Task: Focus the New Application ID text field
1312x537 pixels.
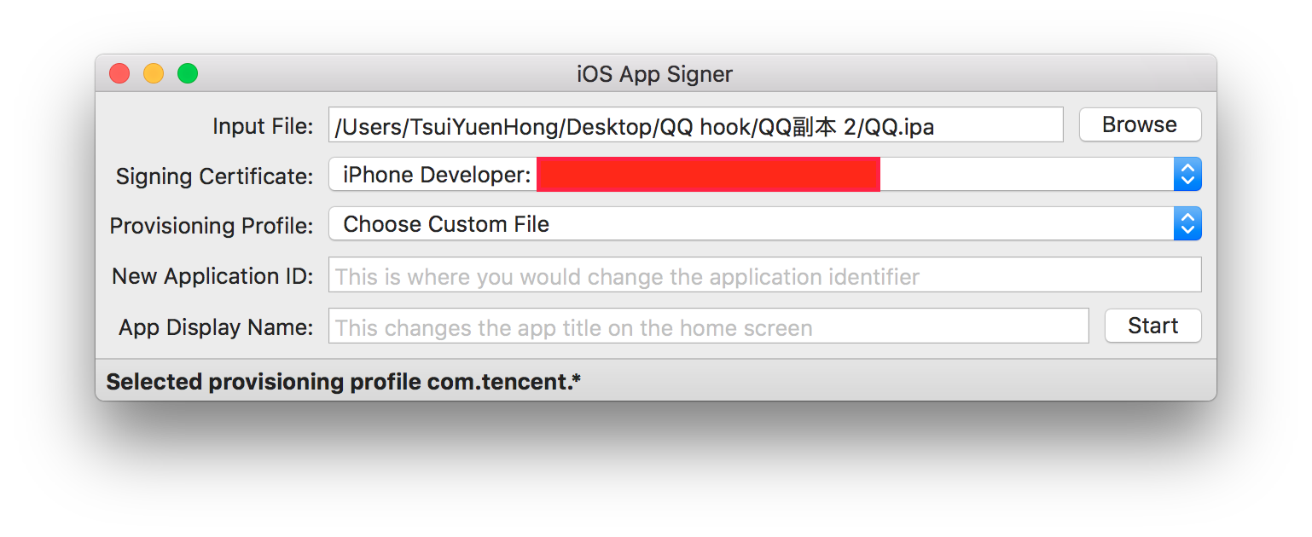Action: 764,276
